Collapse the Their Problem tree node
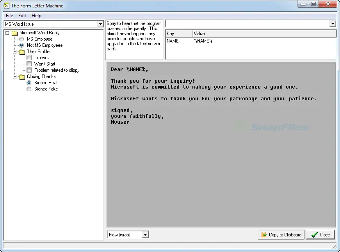 tap(14, 51)
